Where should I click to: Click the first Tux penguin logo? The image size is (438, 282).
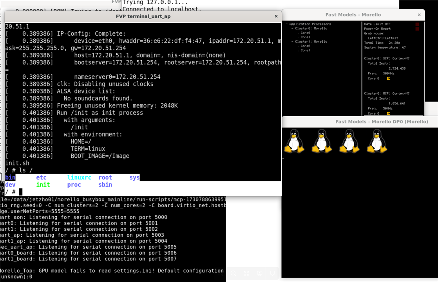tap(294, 141)
